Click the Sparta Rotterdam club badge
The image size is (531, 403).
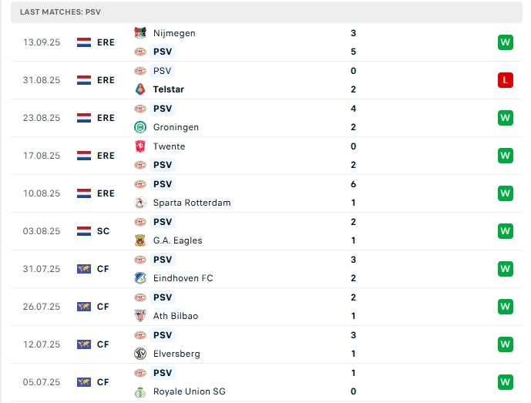point(139,203)
